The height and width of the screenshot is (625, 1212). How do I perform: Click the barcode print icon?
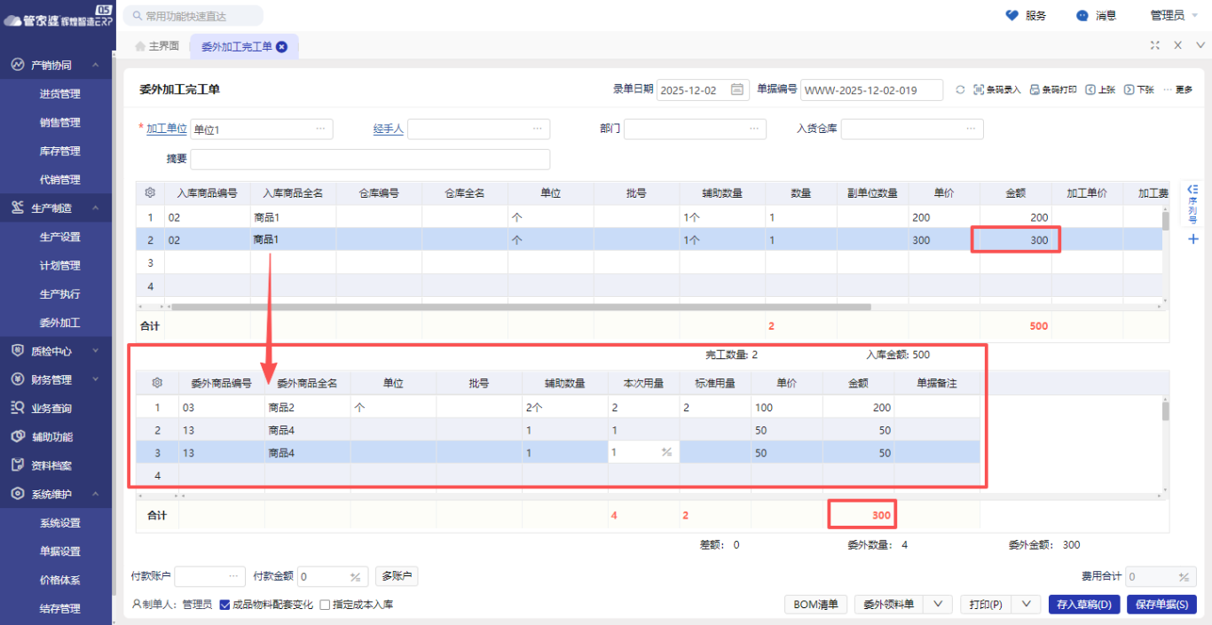(x=1035, y=90)
